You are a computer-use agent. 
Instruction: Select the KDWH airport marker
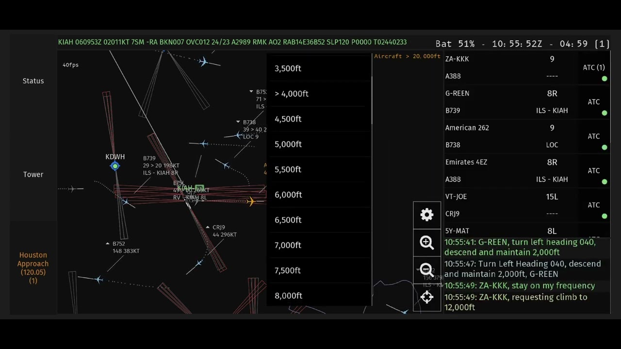115,166
